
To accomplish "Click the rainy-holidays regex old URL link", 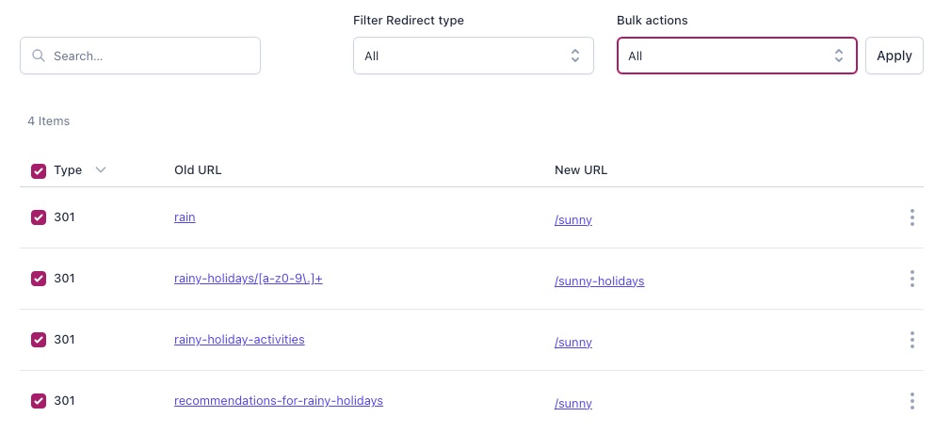I will tap(248, 278).
